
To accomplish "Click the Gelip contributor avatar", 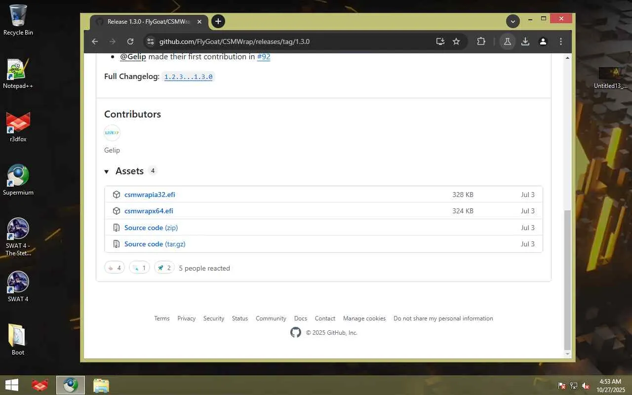I will pos(112,133).
